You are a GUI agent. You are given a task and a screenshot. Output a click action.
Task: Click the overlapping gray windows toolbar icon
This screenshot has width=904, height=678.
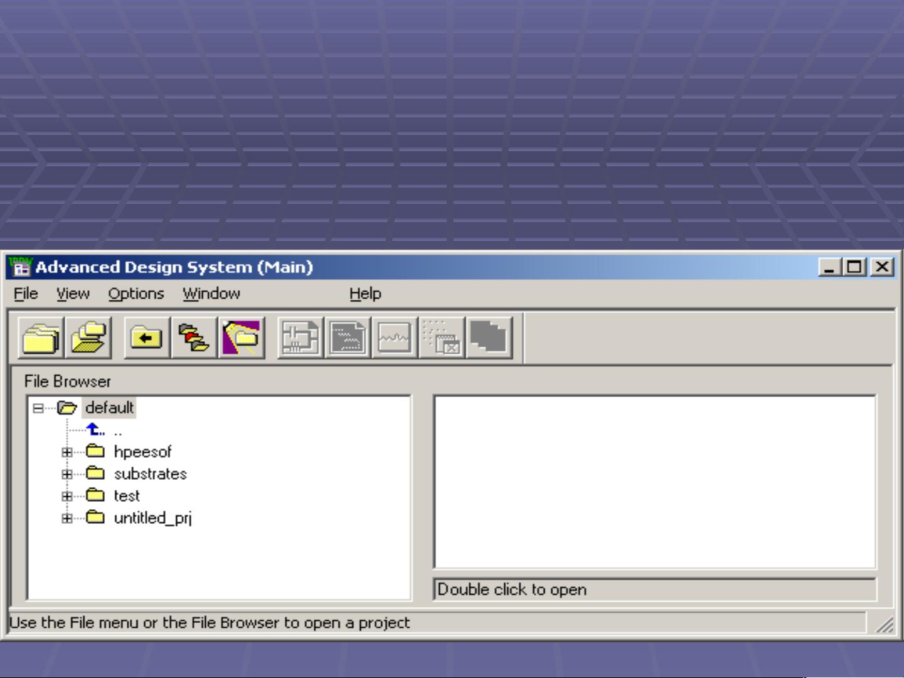tap(489, 338)
